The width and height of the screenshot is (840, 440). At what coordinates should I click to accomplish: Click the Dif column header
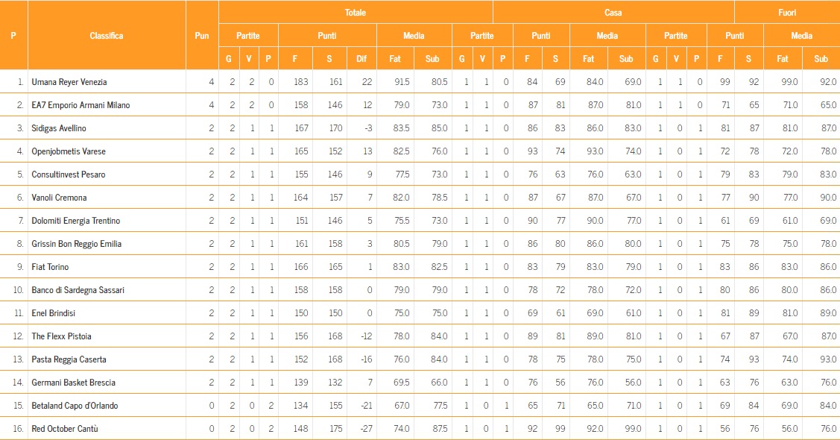click(x=365, y=59)
